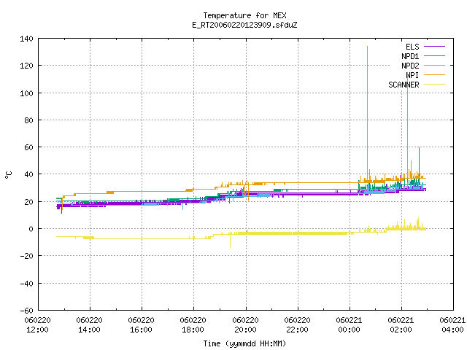Click the yellow SCANNER downward dip near -14

(x=230, y=246)
